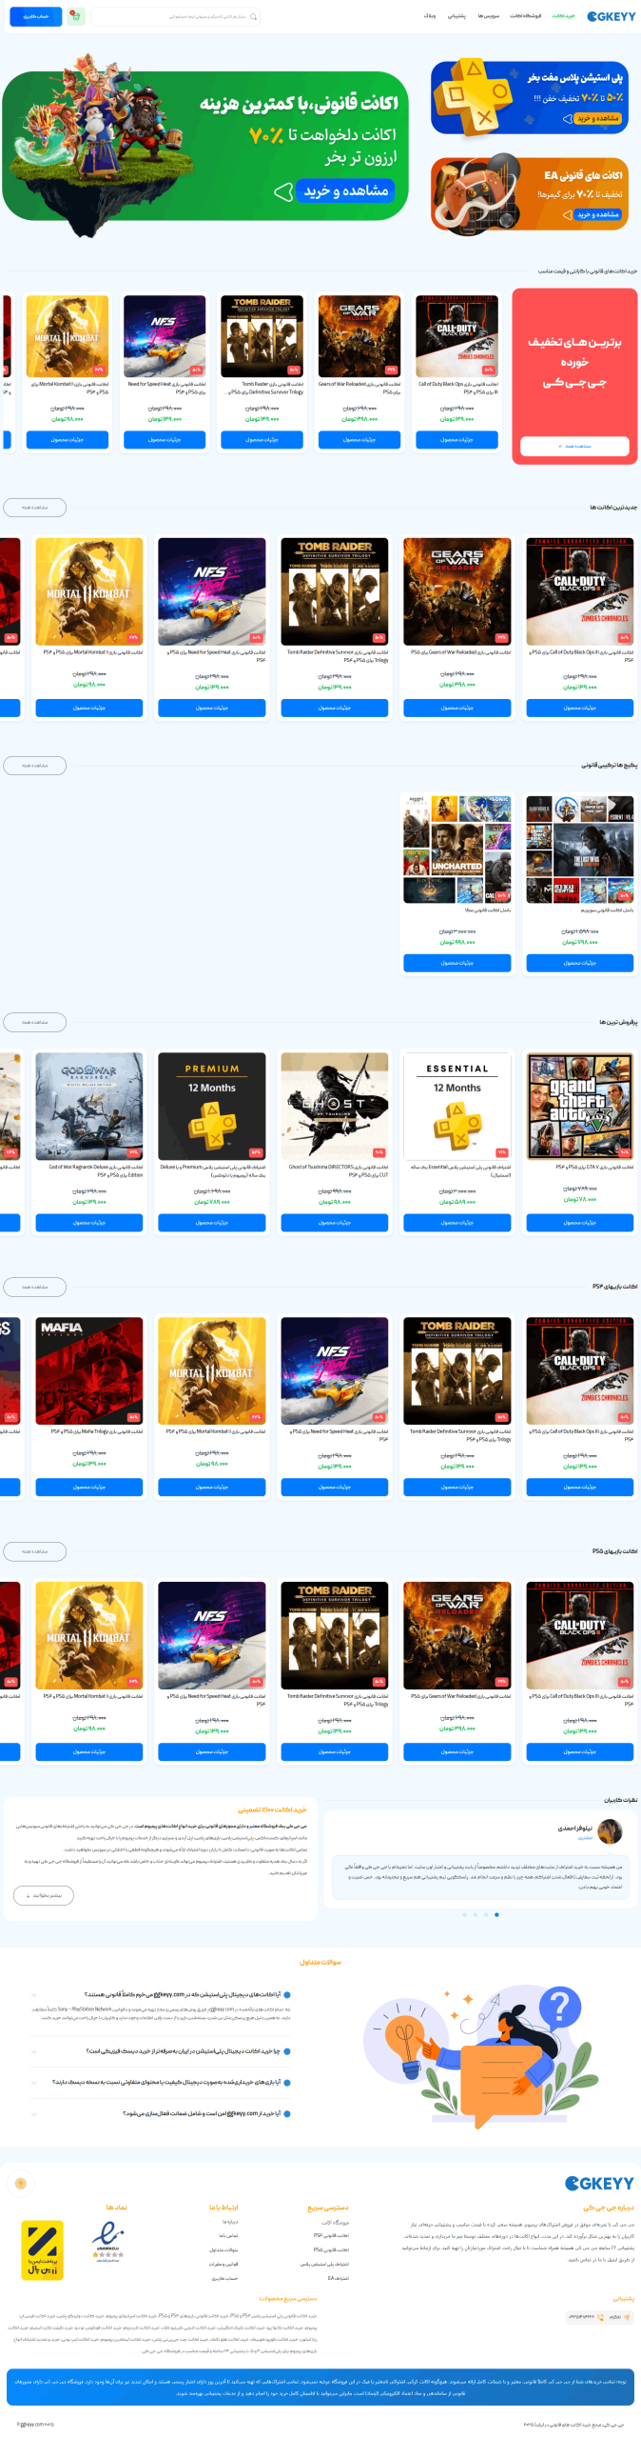Click the reviewer avatar in customer reviews
This screenshot has width=641, height=2438.
pos(611,1831)
